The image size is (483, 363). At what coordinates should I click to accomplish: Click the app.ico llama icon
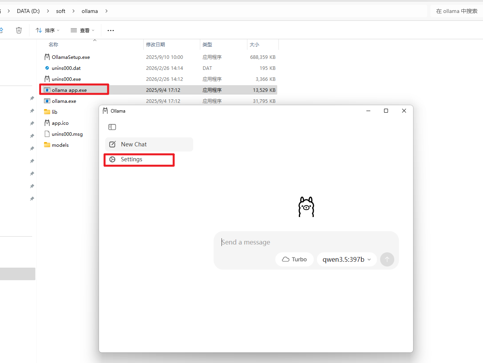tap(47, 123)
